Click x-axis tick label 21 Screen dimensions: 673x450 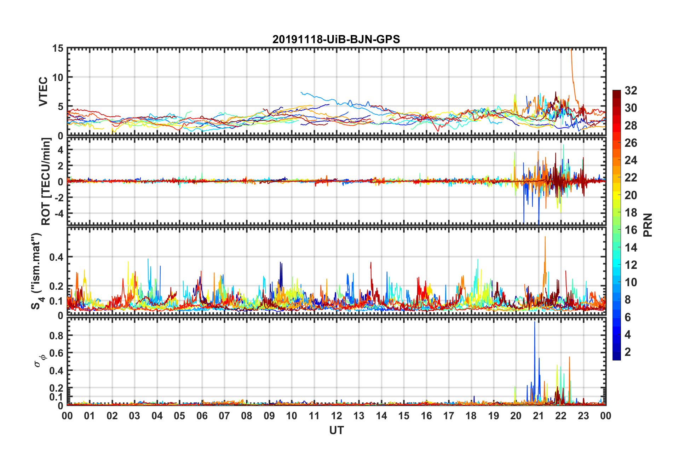(539, 416)
